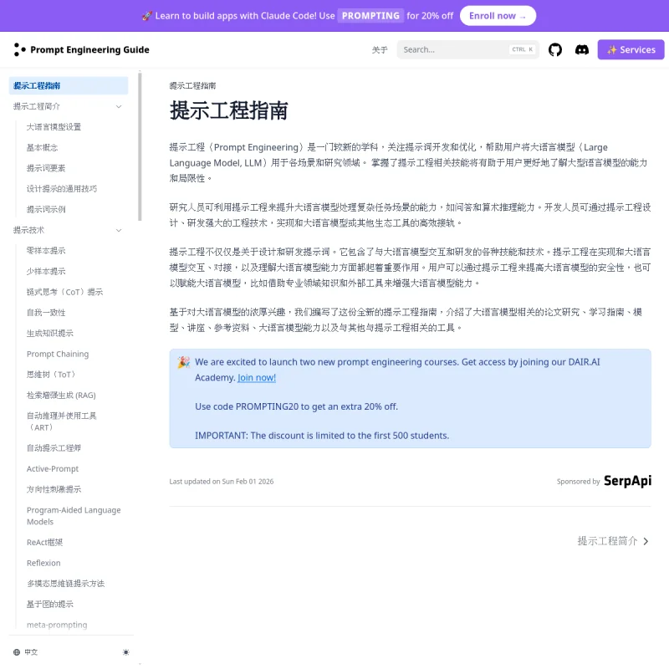Open 少样本提示 sidebar page
The width and height of the screenshot is (669, 669).
[x=46, y=271]
